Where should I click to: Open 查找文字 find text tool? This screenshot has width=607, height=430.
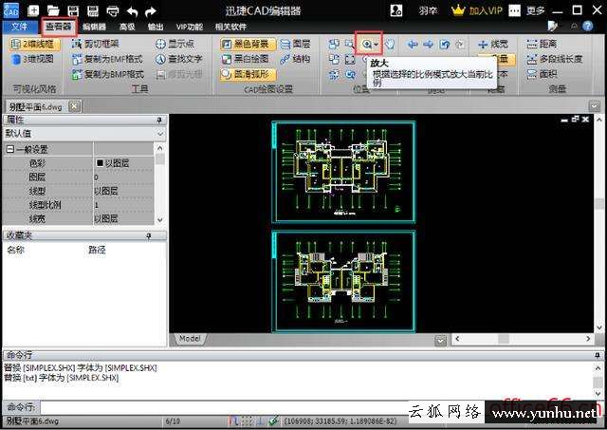(x=179, y=59)
